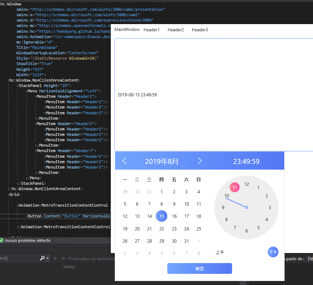Switch to 上午 (AM) on the time picker

point(220,252)
